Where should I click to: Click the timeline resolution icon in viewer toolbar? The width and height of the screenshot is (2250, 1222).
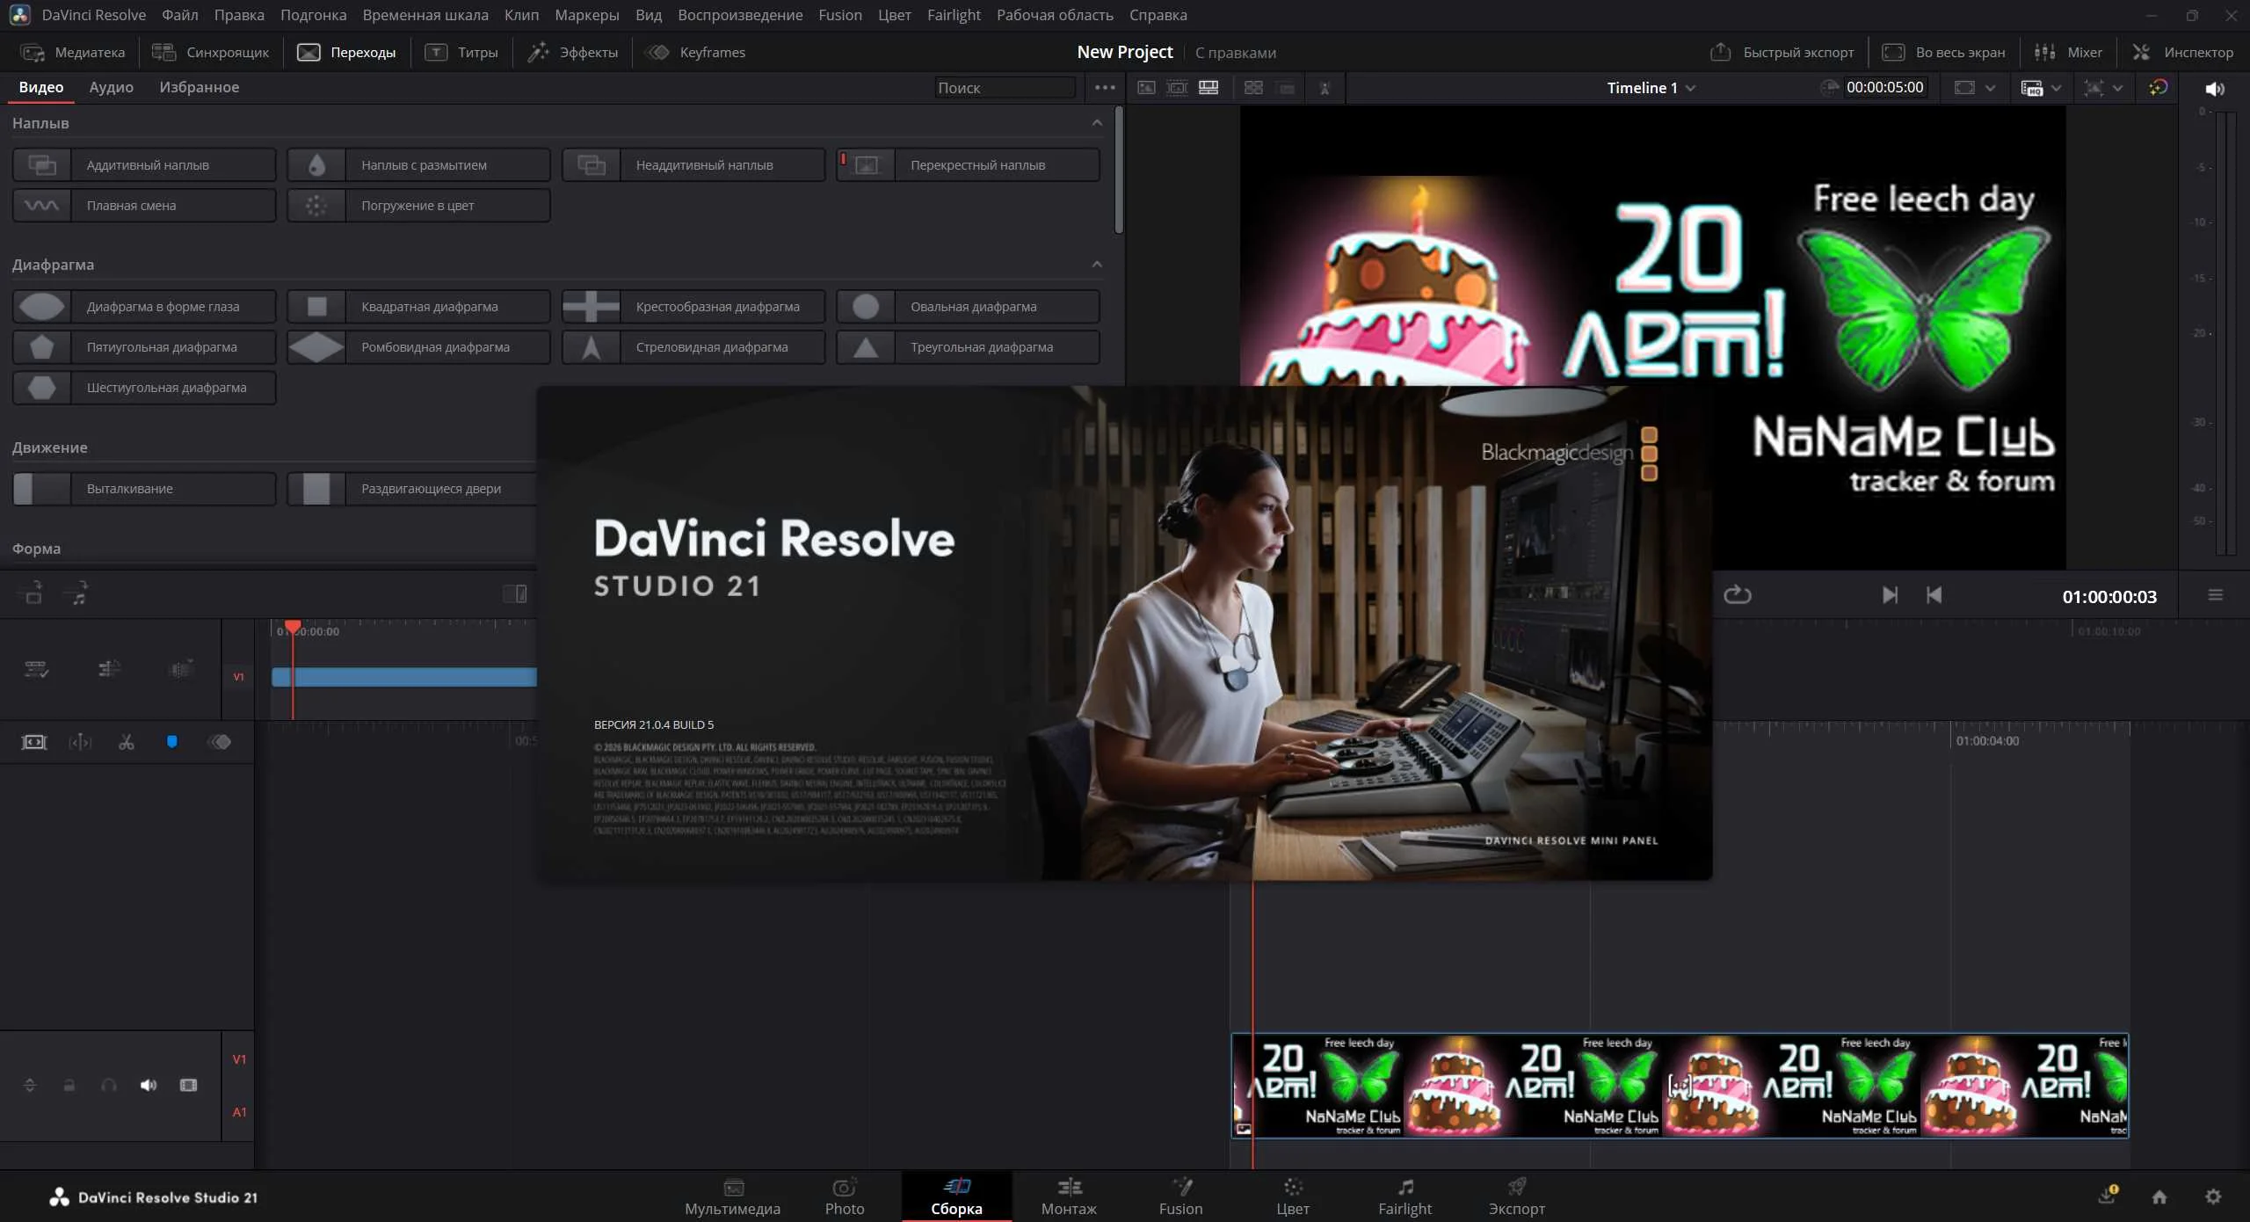click(x=1964, y=88)
